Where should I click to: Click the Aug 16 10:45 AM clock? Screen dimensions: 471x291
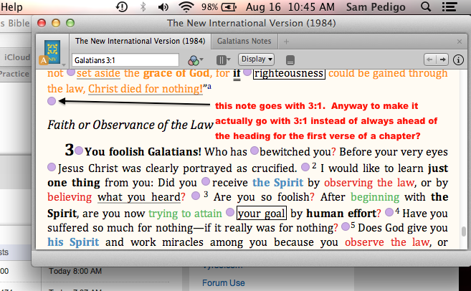point(290,6)
